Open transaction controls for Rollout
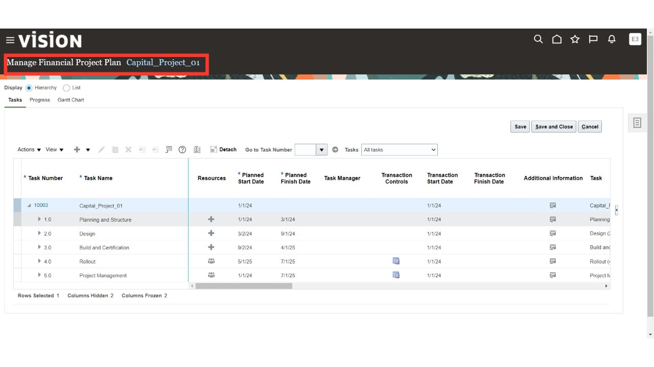 tap(396, 261)
